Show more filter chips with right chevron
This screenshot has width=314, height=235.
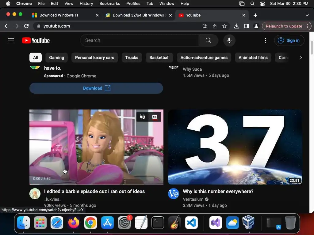pyautogui.click(x=301, y=58)
